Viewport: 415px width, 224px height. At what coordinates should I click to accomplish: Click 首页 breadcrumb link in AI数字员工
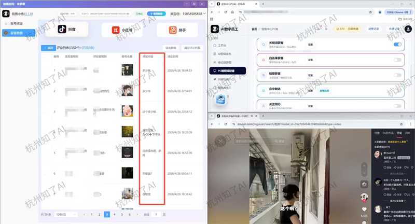coord(254,29)
